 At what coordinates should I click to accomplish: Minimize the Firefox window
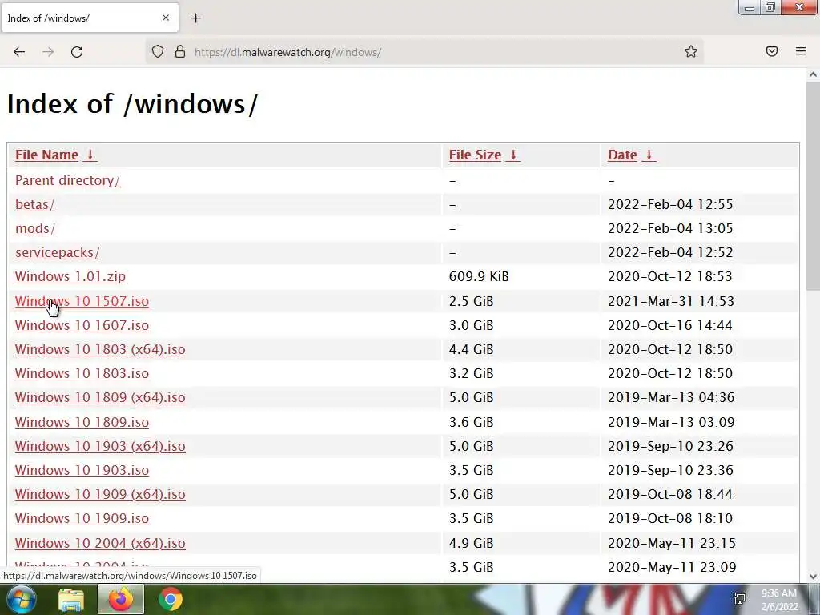click(x=750, y=8)
